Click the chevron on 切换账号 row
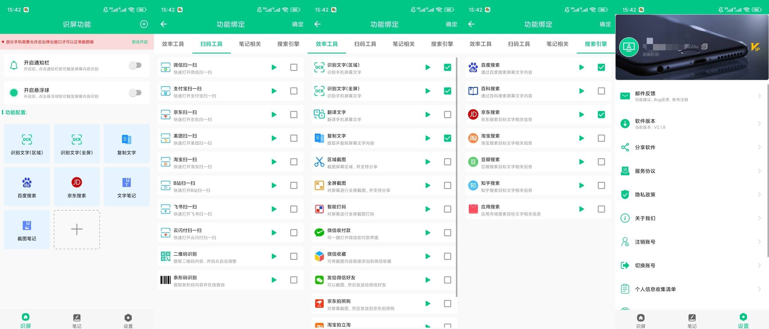Image resolution: width=769 pixels, height=329 pixels. tap(759, 265)
